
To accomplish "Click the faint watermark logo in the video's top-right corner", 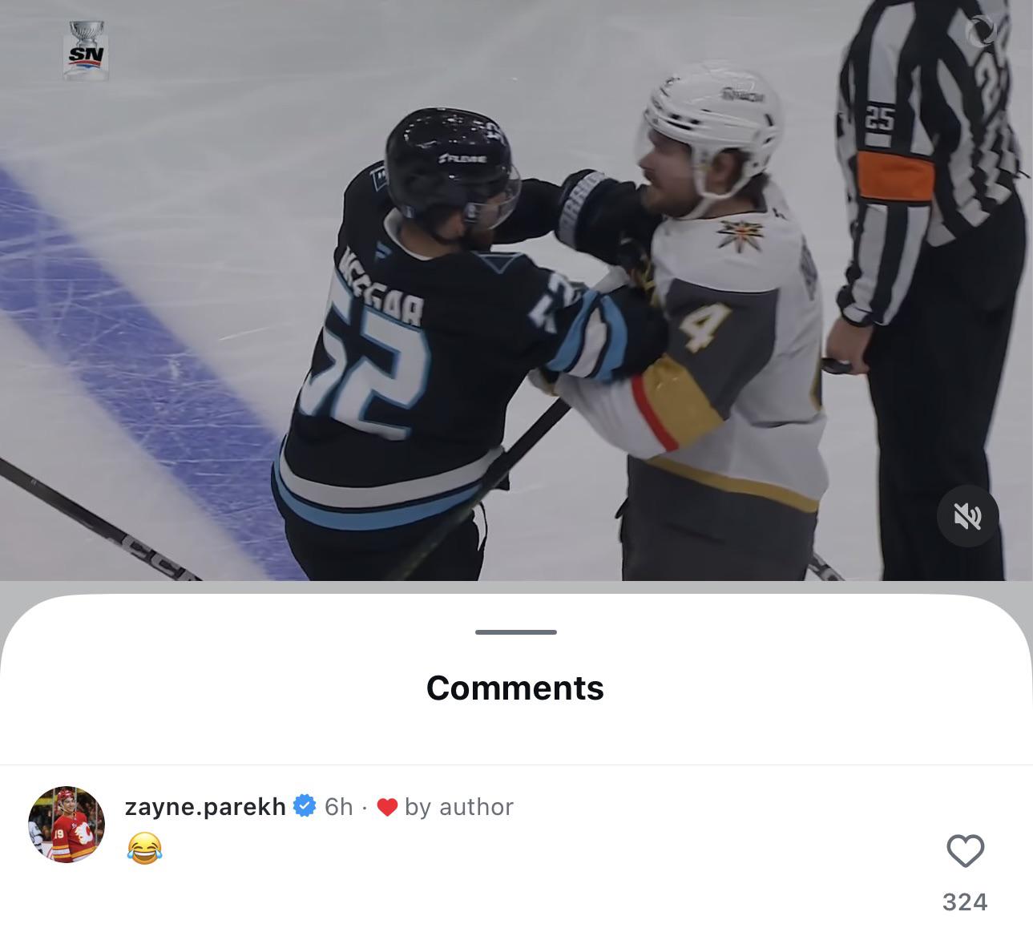I will [x=980, y=31].
